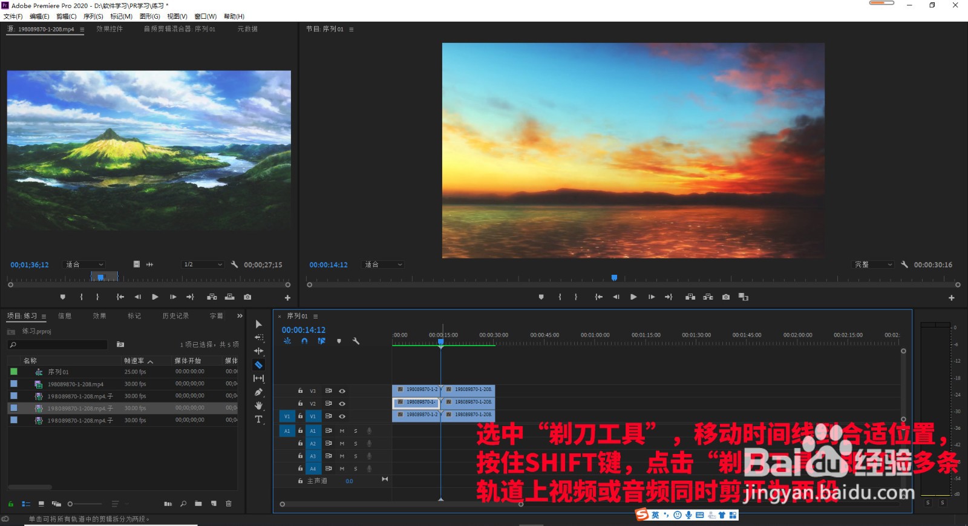Click Insert button in Source monitor
The width and height of the screenshot is (968, 526).
(x=212, y=297)
